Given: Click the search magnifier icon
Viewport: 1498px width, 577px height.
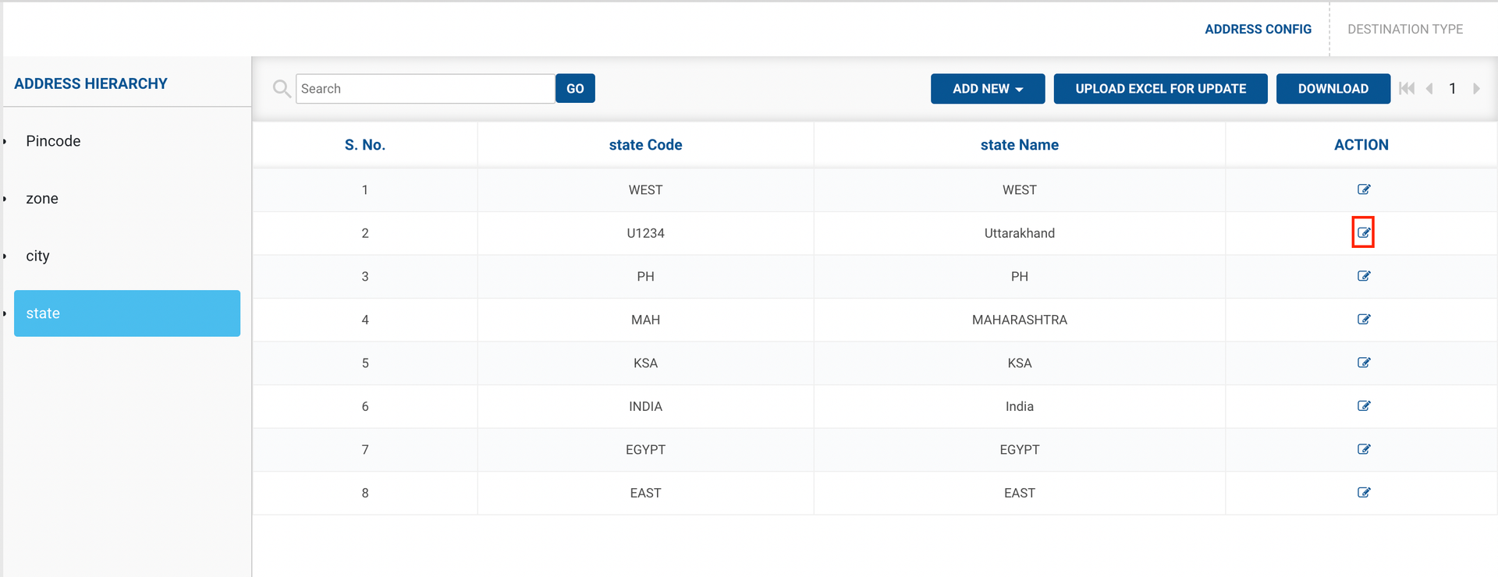Looking at the screenshot, I should pyautogui.click(x=282, y=89).
